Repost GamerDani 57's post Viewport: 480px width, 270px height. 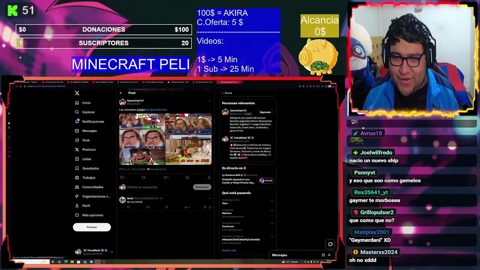pyautogui.click(x=143, y=177)
